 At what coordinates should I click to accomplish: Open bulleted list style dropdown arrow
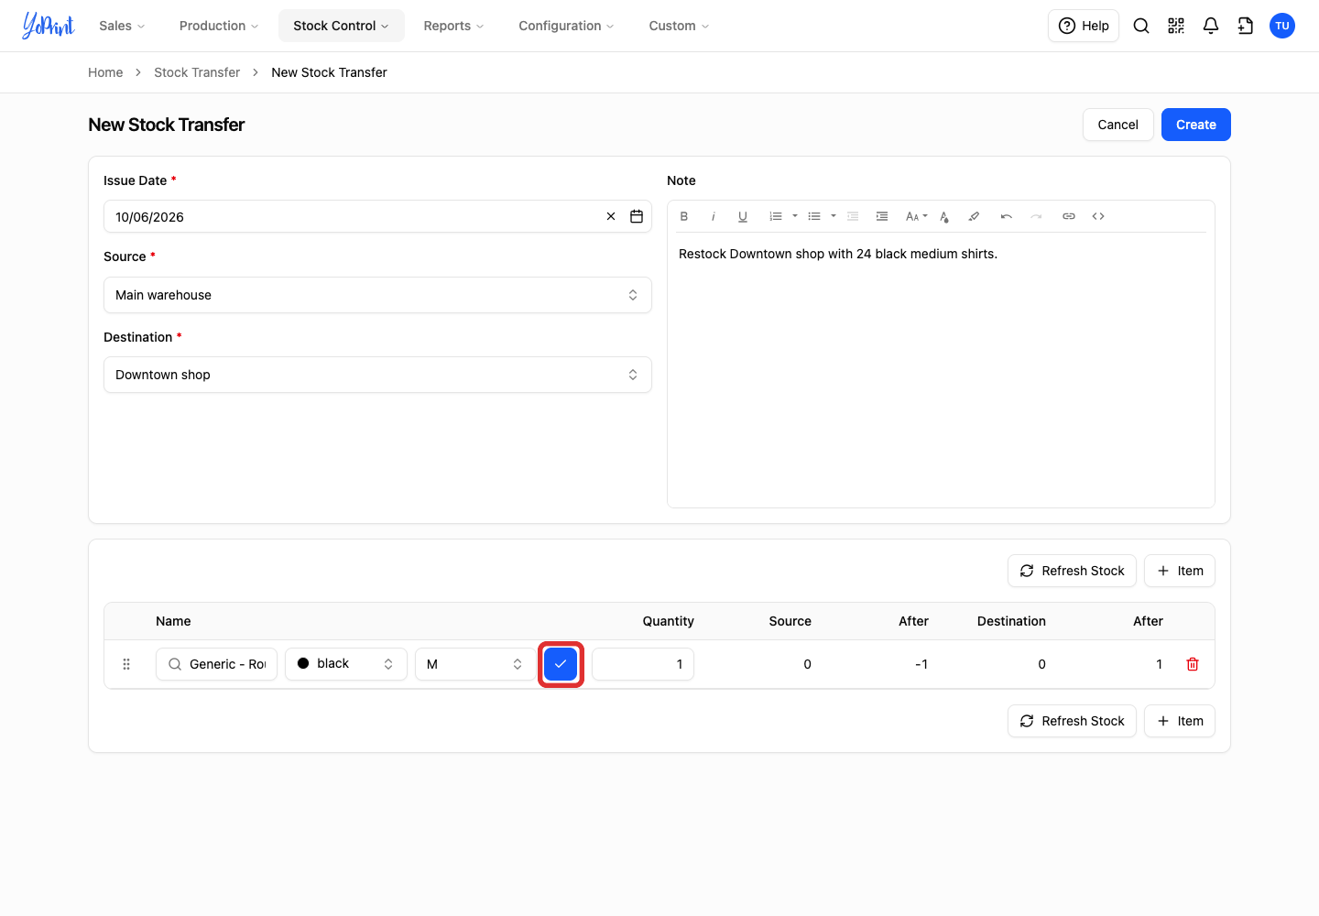coord(834,216)
